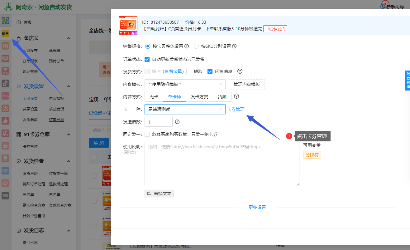Open the 小红书 platform icon
The width and height of the screenshot is (410, 250).
(x=5, y=96)
